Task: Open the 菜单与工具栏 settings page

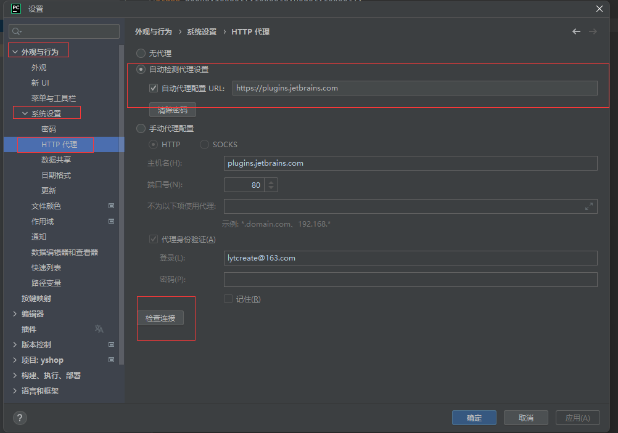Action: coord(54,99)
